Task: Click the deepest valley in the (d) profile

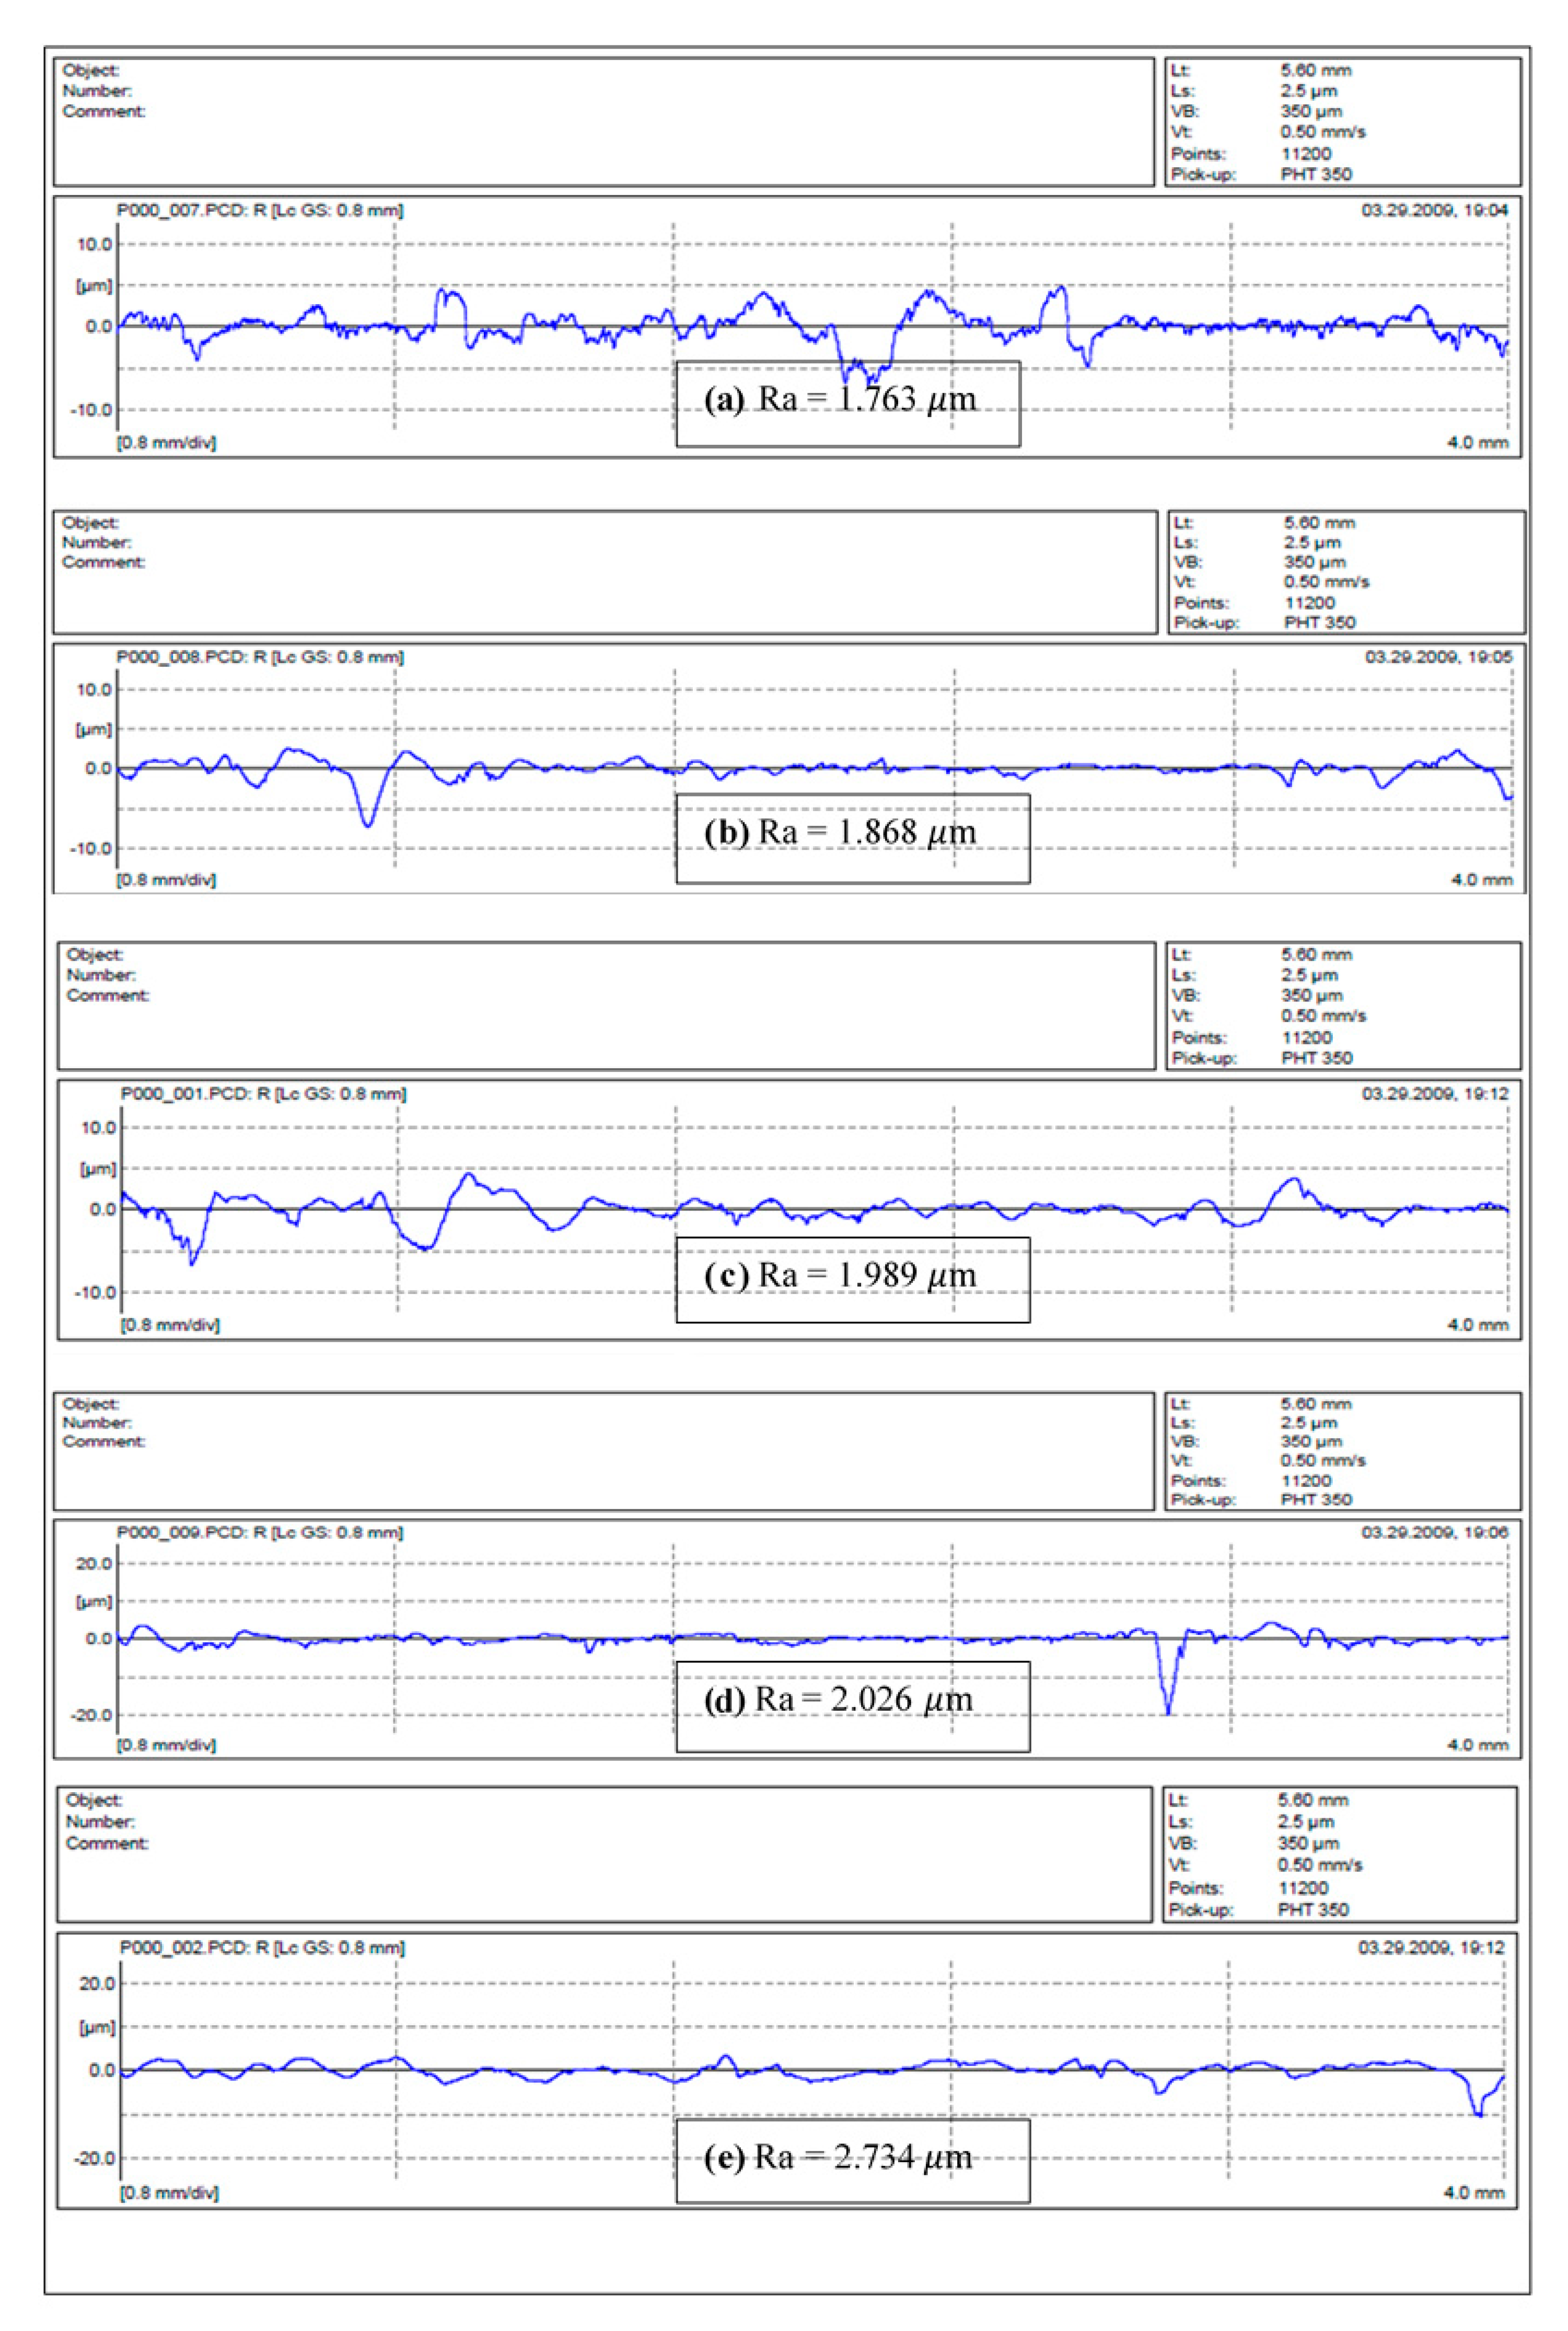Action: 1167,1712
